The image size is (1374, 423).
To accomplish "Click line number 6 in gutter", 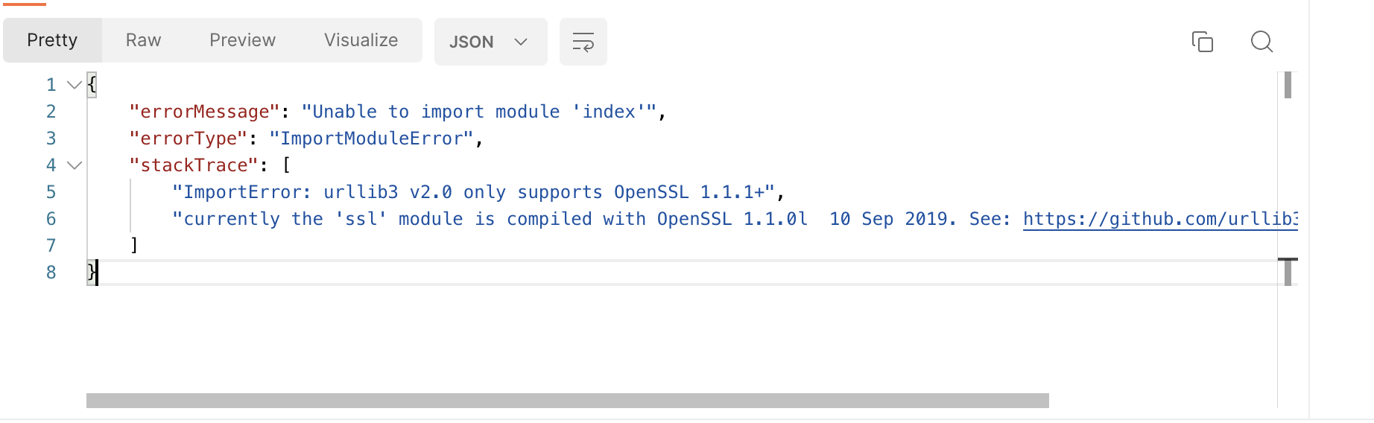I will pyautogui.click(x=51, y=219).
